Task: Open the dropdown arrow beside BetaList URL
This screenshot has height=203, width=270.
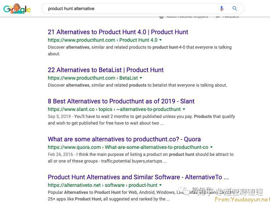Action: point(141,78)
